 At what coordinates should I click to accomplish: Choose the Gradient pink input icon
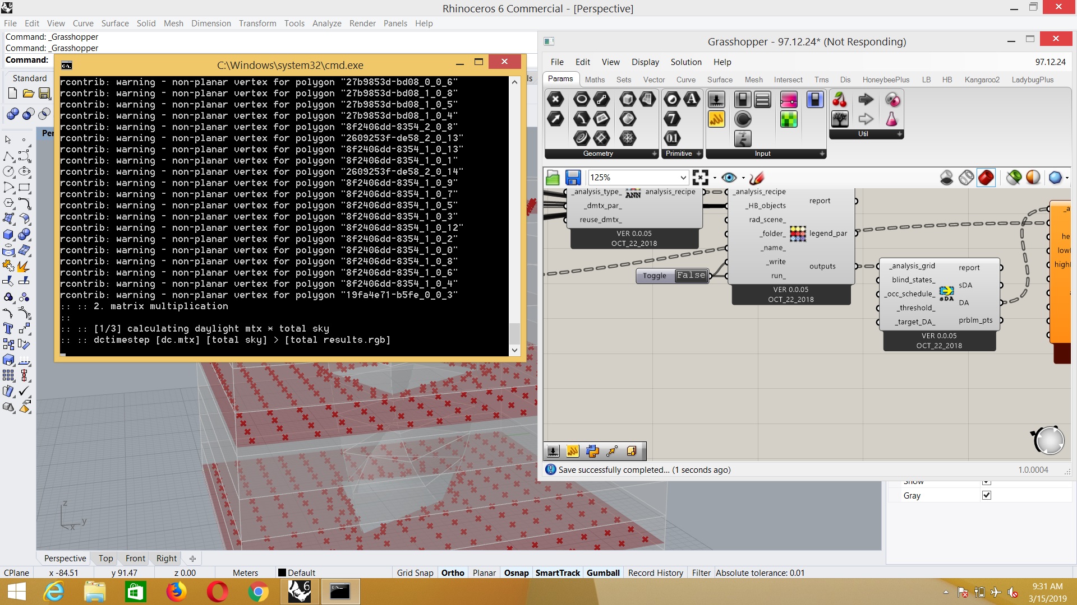[x=789, y=100]
